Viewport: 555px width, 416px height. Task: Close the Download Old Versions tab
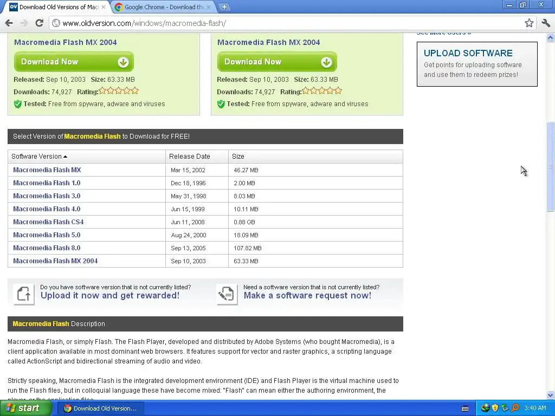point(104,6)
